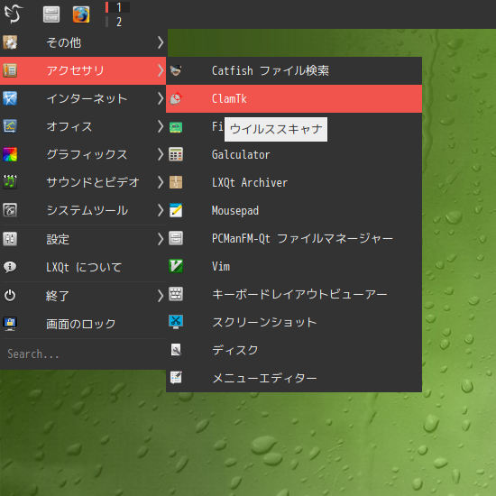The height and width of the screenshot is (496, 496).
Task: Click the 画面のロック monitor icon
Action: pos(10,324)
